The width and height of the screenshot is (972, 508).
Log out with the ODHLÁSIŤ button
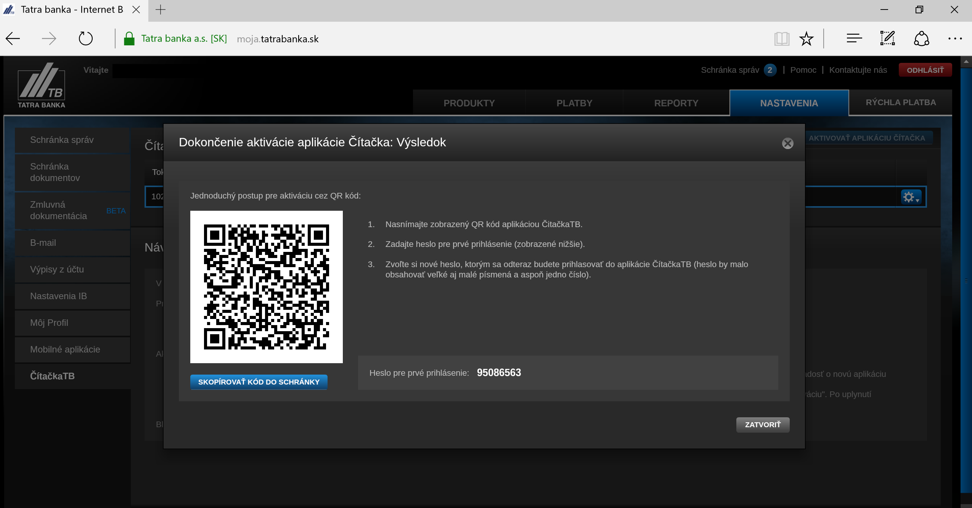point(925,70)
